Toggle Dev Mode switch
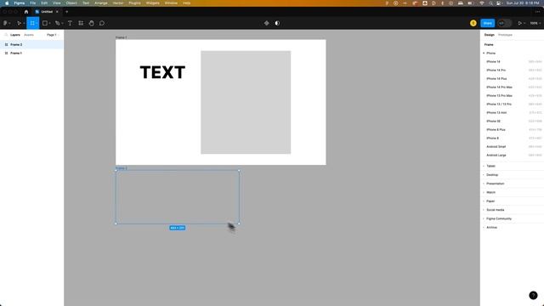Image resolution: width=544 pixels, height=306 pixels. tap(504, 23)
